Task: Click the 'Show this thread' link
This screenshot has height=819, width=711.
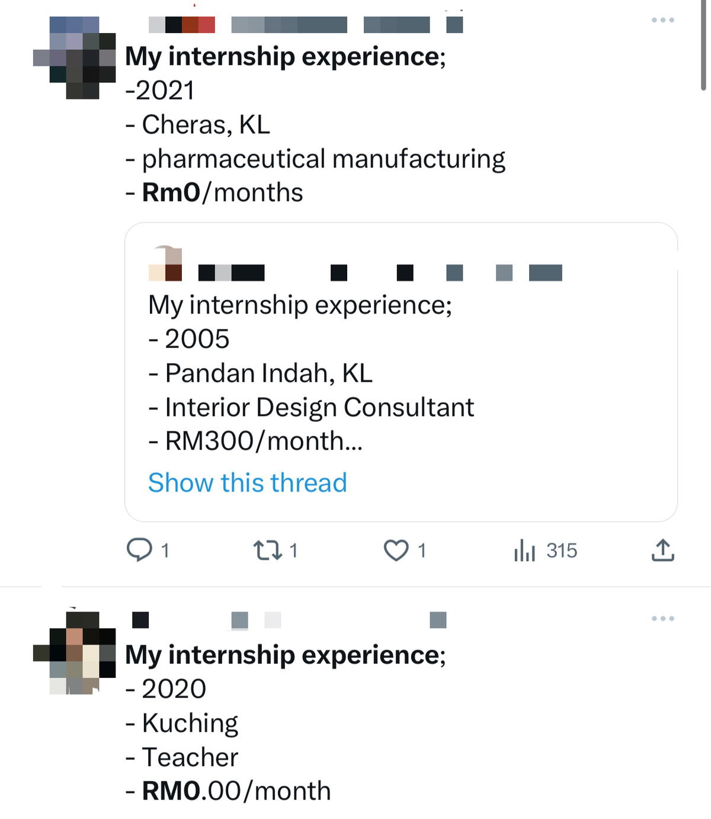Action: (247, 482)
